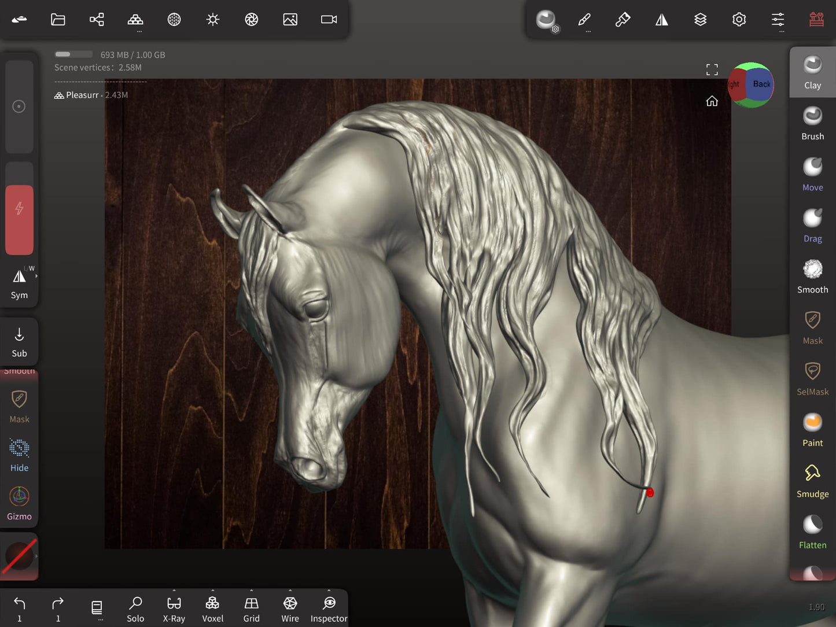Adjust the red intensity slider

(19, 208)
